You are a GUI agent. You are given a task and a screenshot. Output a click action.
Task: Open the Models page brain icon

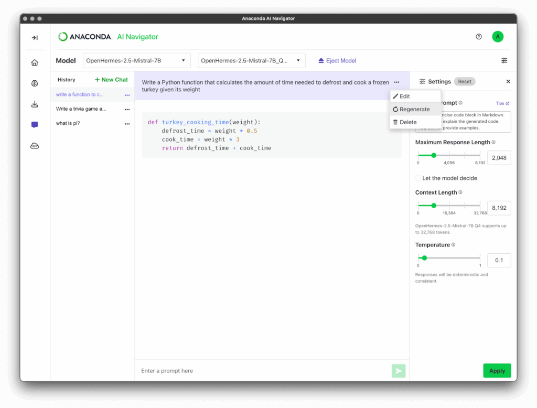click(x=35, y=83)
